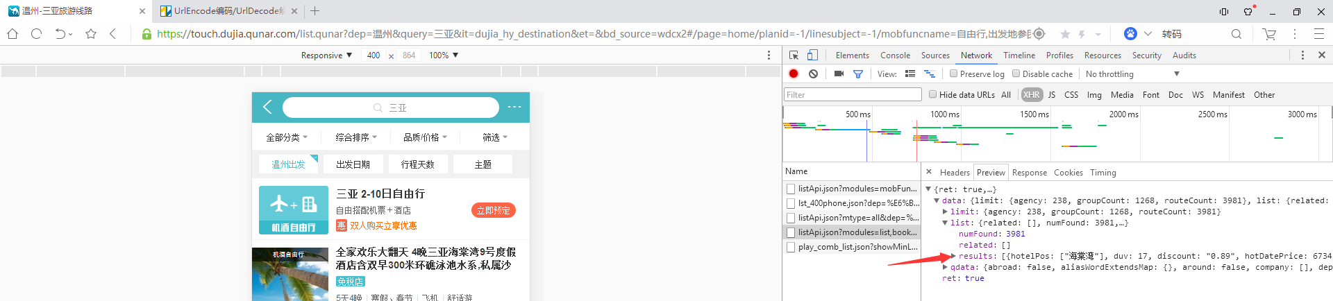Viewport: 1333px width, 301px height.
Task: Tap 行程天数 filter button
Action: pyautogui.click(x=418, y=164)
